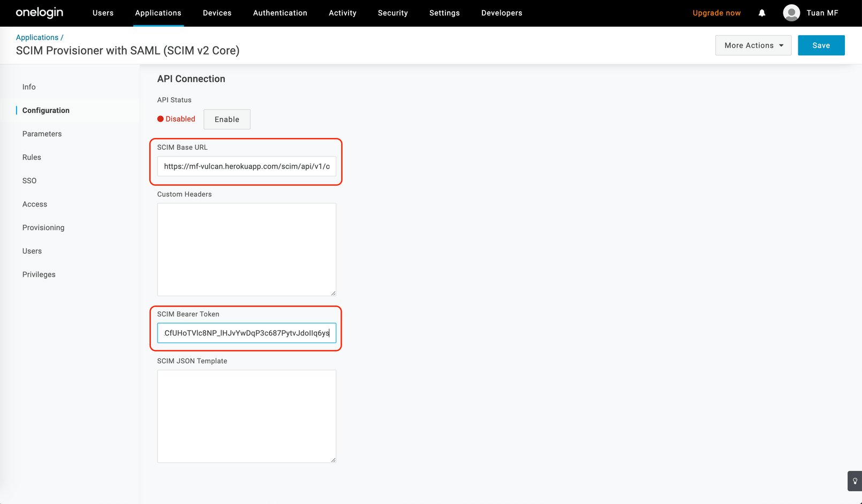Go to the Rules tab
The height and width of the screenshot is (504, 862).
[32, 157]
